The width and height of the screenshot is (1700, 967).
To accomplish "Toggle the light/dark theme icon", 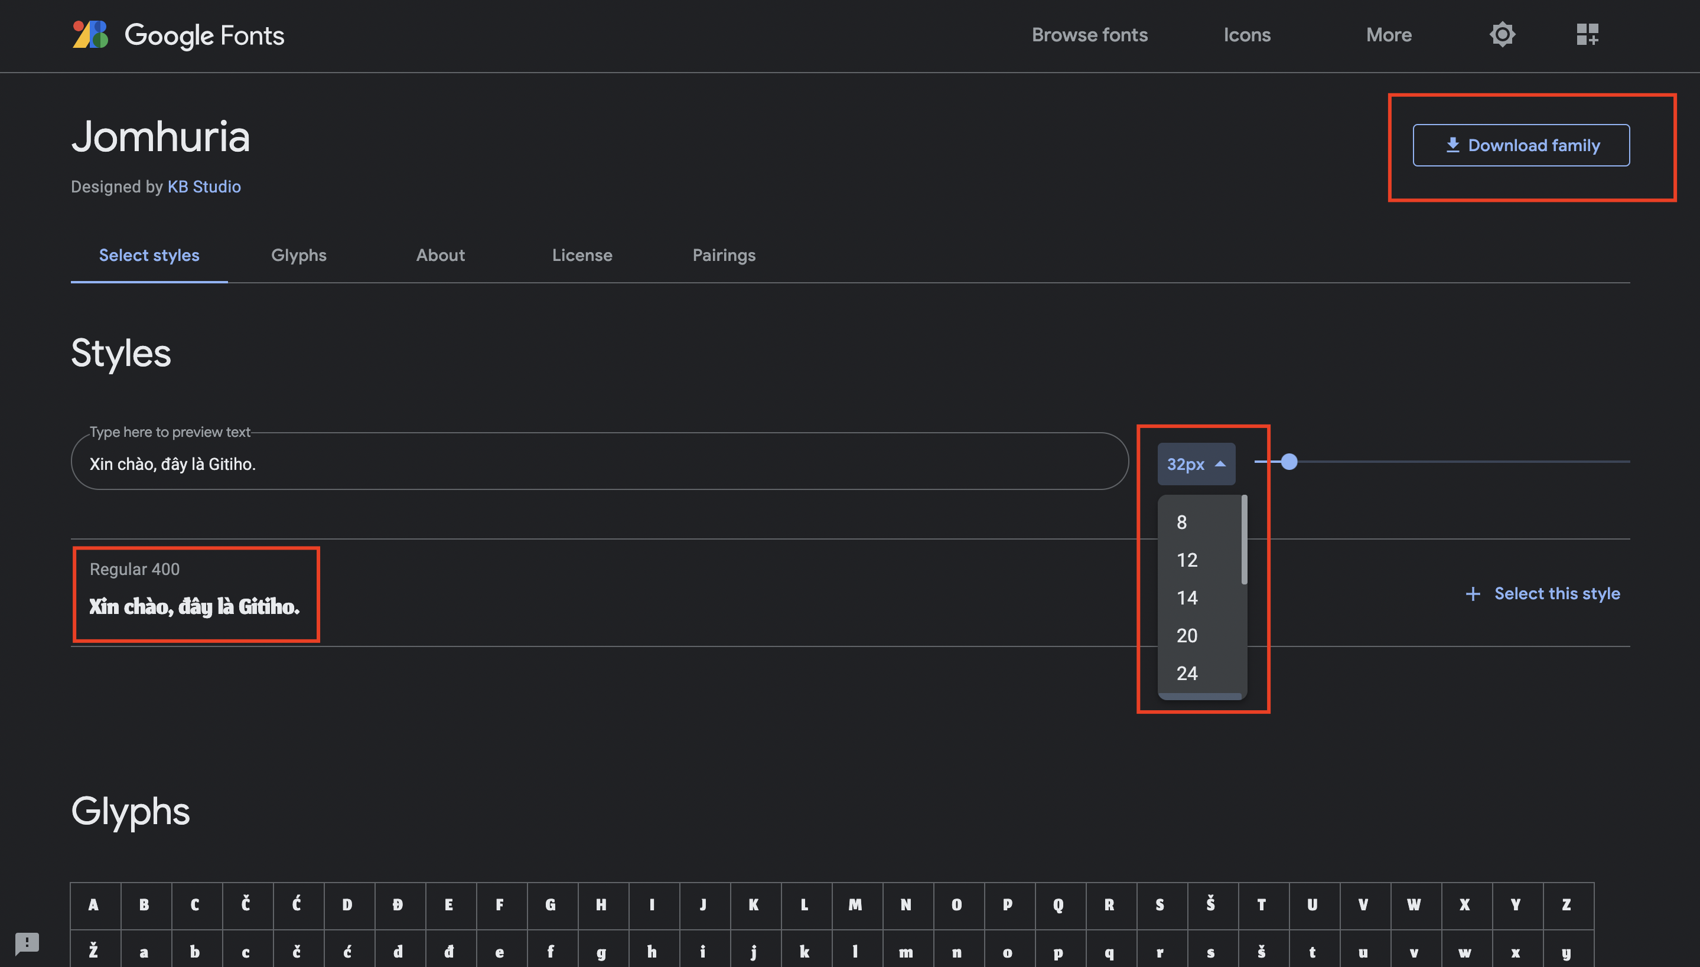I will click(x=1502, y=34).
